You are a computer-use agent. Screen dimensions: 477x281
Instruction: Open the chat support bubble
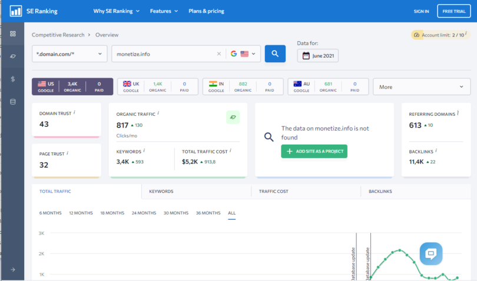pyautogui.click(x=430, y=253)
